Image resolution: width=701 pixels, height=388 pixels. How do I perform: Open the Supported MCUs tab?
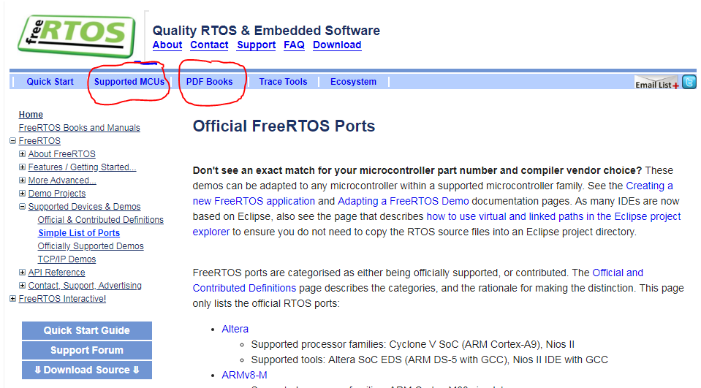coord(129,82)
